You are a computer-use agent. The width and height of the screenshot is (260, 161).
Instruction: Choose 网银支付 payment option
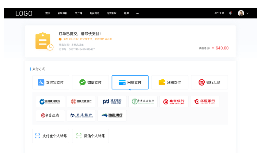pyautogui.click(x=130, y=82)
